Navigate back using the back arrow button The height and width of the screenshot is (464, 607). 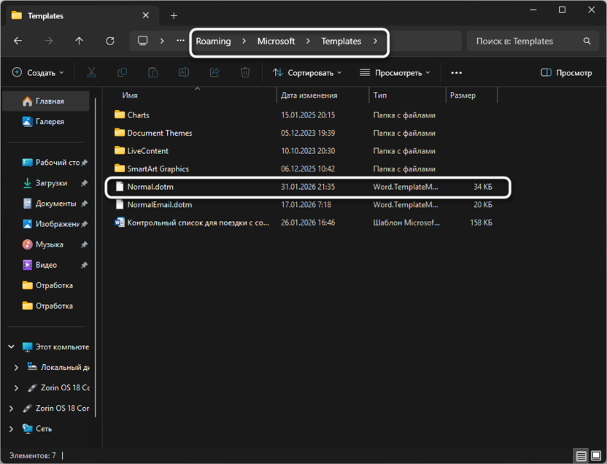[x=18, y=41]
